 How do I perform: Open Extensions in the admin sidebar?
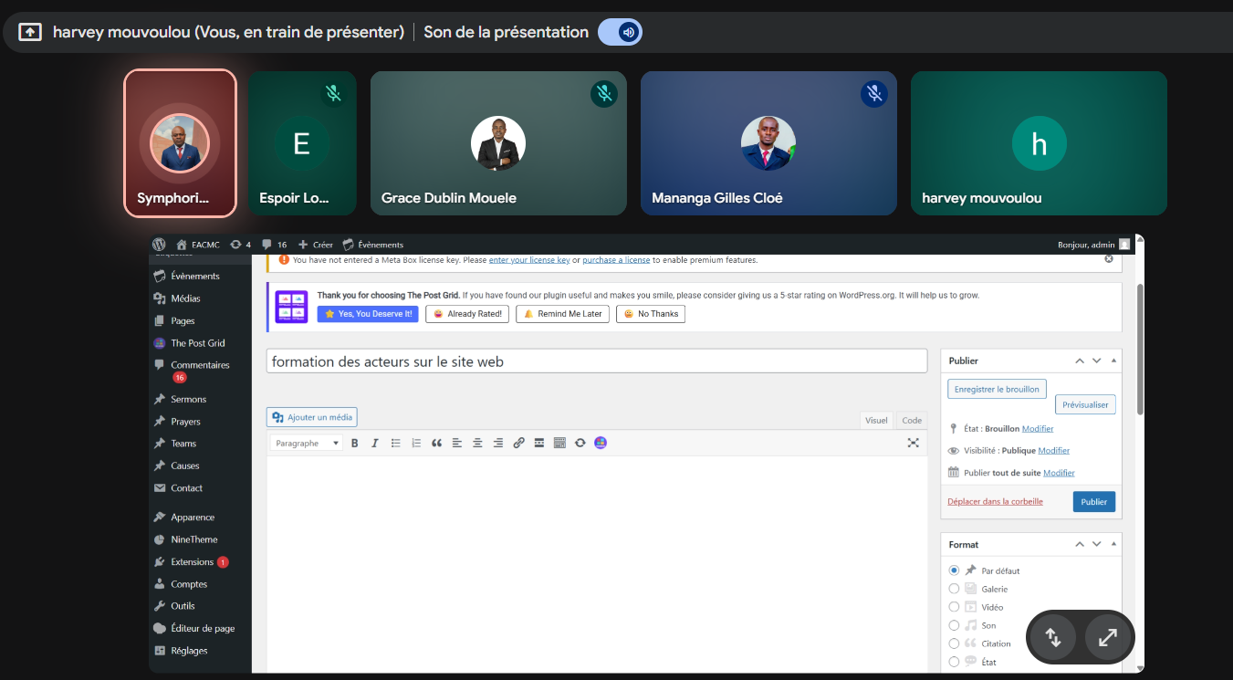(192, 562)
